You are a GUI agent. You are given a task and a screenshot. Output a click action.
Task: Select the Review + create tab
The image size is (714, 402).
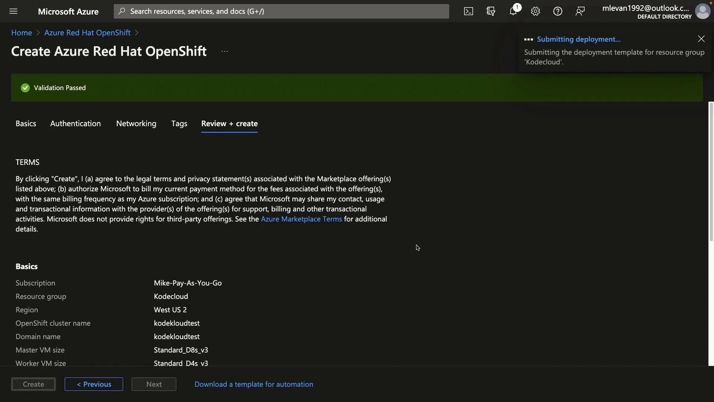[229, 124]
